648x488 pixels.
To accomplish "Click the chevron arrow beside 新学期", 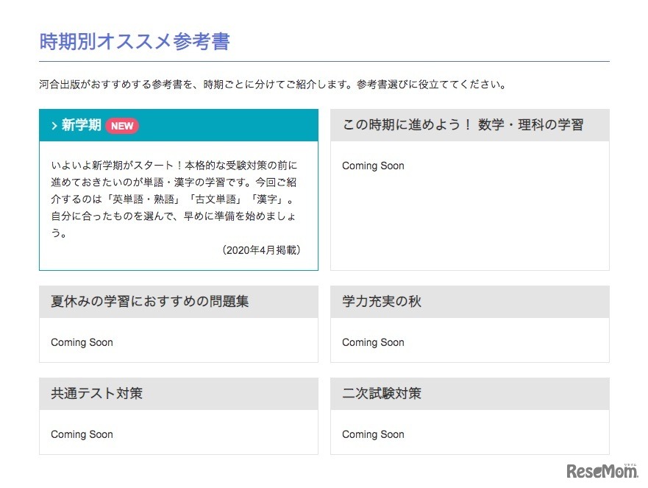I will pyautogui.click(x=54, y=124).
